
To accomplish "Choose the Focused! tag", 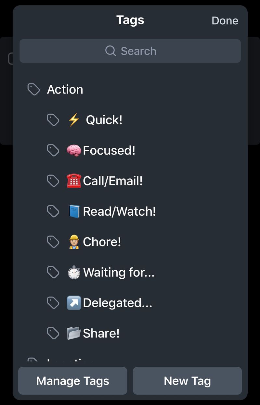I will point(109,151).
